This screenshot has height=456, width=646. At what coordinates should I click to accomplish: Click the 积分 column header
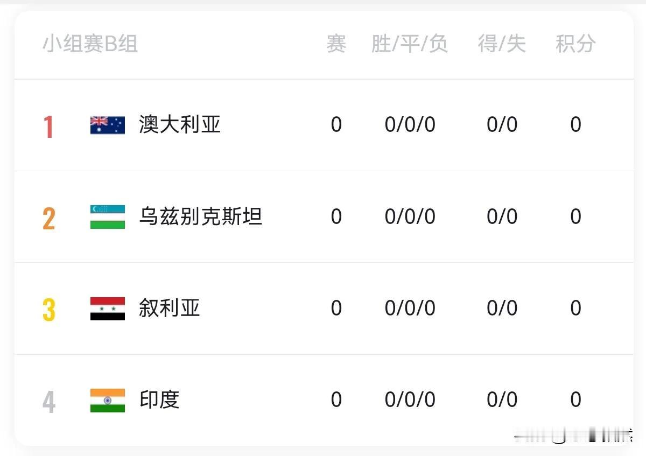pos(575,44)
